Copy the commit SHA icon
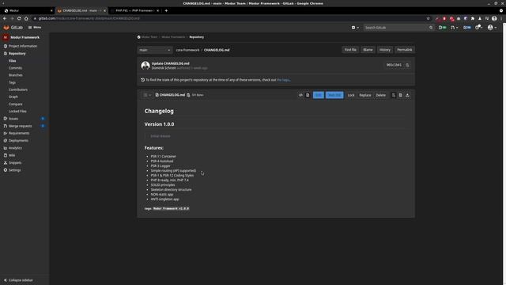Screen dimensions: 506x285 [407, 65]
